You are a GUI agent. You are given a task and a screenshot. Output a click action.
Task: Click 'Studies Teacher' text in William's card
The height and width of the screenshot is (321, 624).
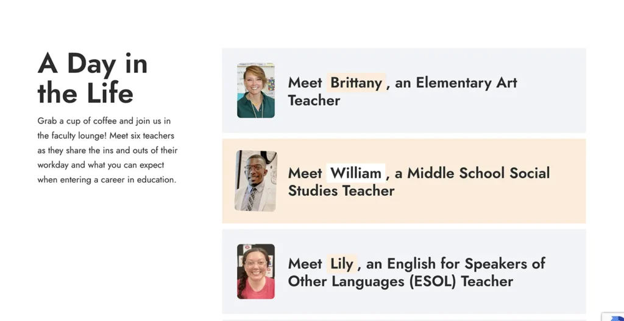coord(341,191)
